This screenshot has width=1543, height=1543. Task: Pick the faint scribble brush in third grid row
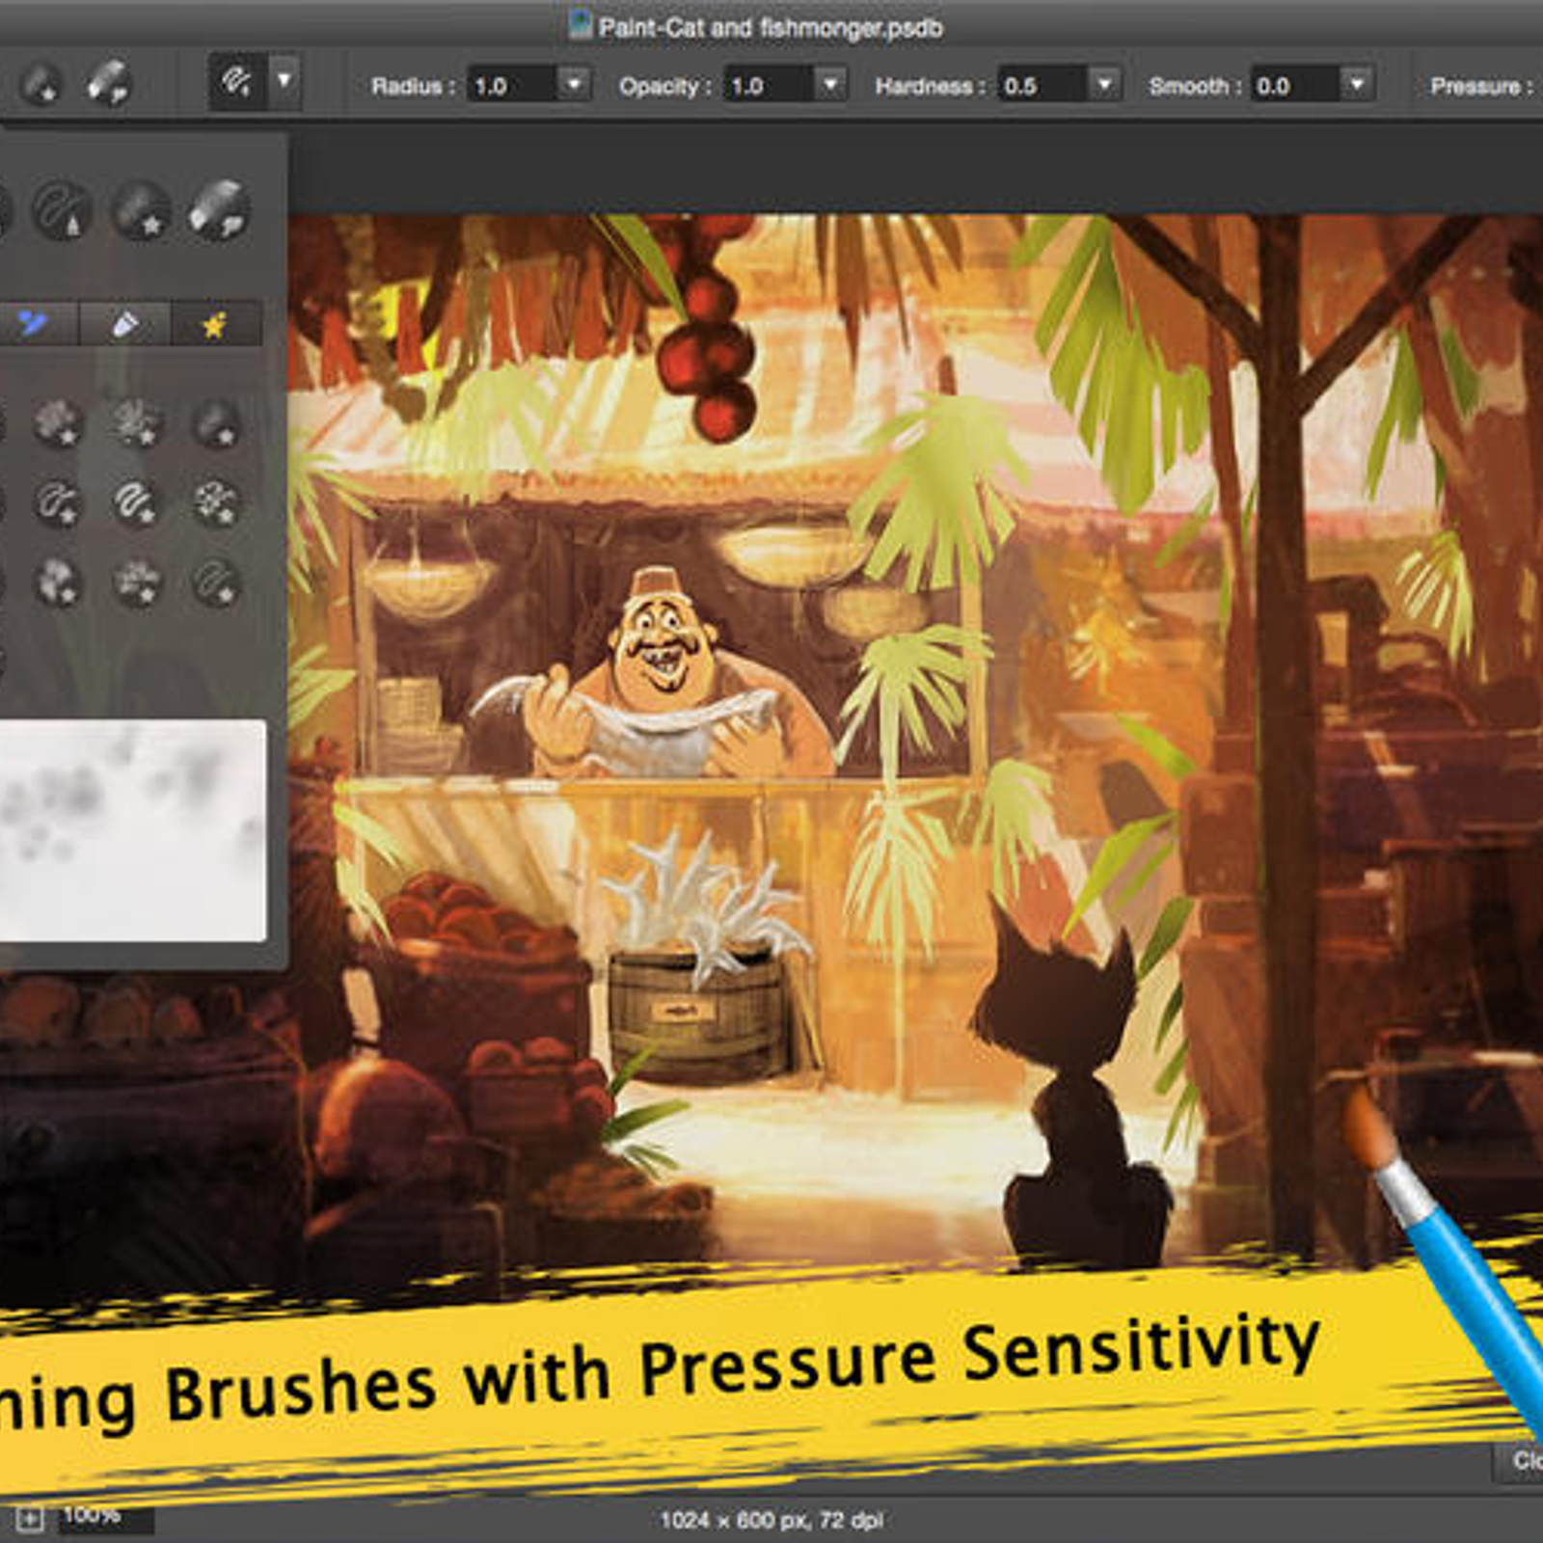tap(215, 582)
